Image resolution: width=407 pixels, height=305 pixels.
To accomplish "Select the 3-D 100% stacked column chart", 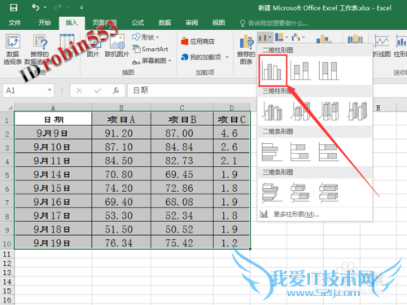I will (x=330, y=111).
